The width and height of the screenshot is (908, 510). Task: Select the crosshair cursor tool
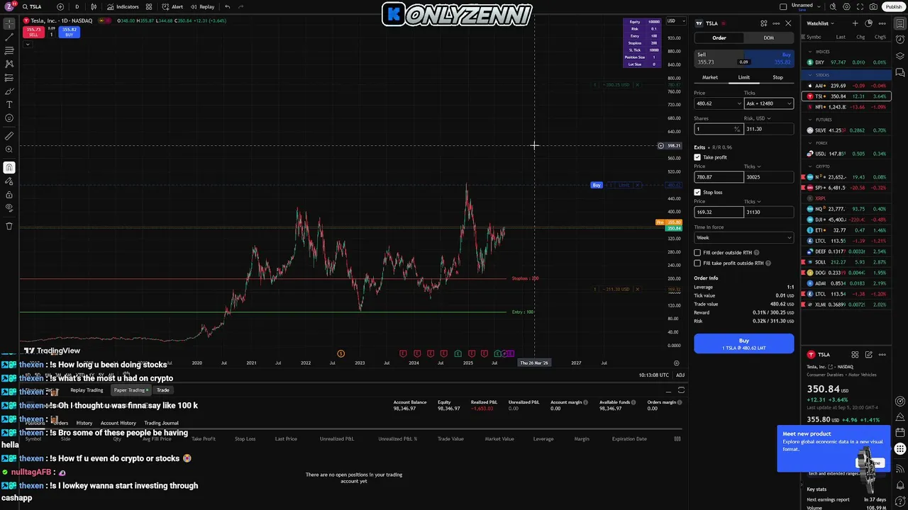click(9, 23)
